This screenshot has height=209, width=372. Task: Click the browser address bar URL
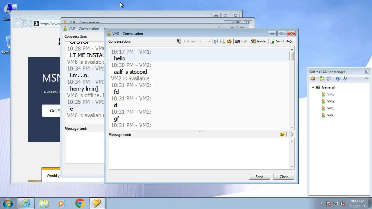point(50,24)
